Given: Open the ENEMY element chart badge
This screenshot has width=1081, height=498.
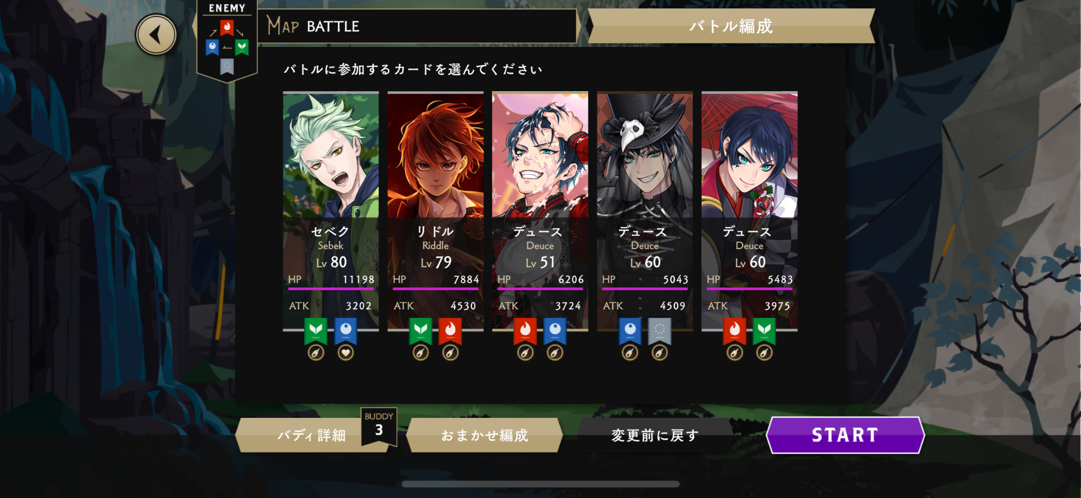Looking at the screenshot, I should 227,41.
